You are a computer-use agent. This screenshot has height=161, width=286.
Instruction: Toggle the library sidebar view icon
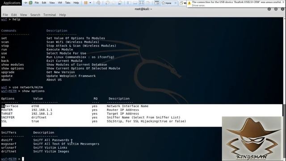pyautogui.click(x=129, y=3)
